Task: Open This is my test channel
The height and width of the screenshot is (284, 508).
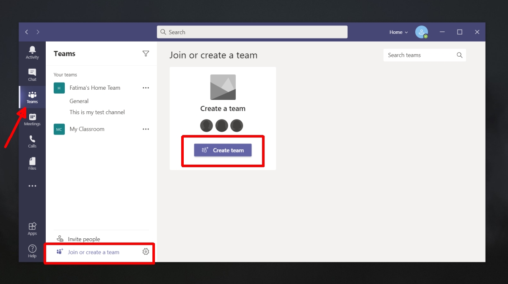Action: (97, 112)
